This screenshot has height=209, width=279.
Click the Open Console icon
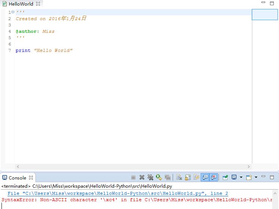tap(249, 177)
